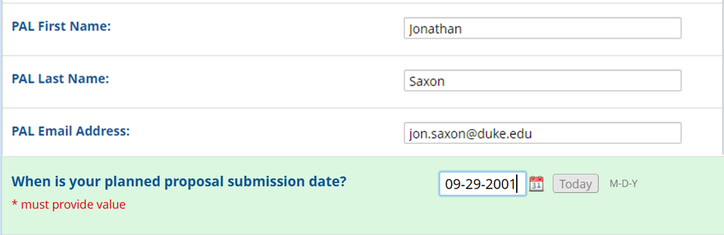Click the M-D-Y format hint

click(x=624, y=184)
